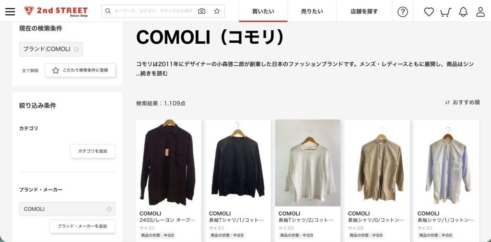Open the user account icon
This screenshot has height=242, width=491.
point(480,12)
